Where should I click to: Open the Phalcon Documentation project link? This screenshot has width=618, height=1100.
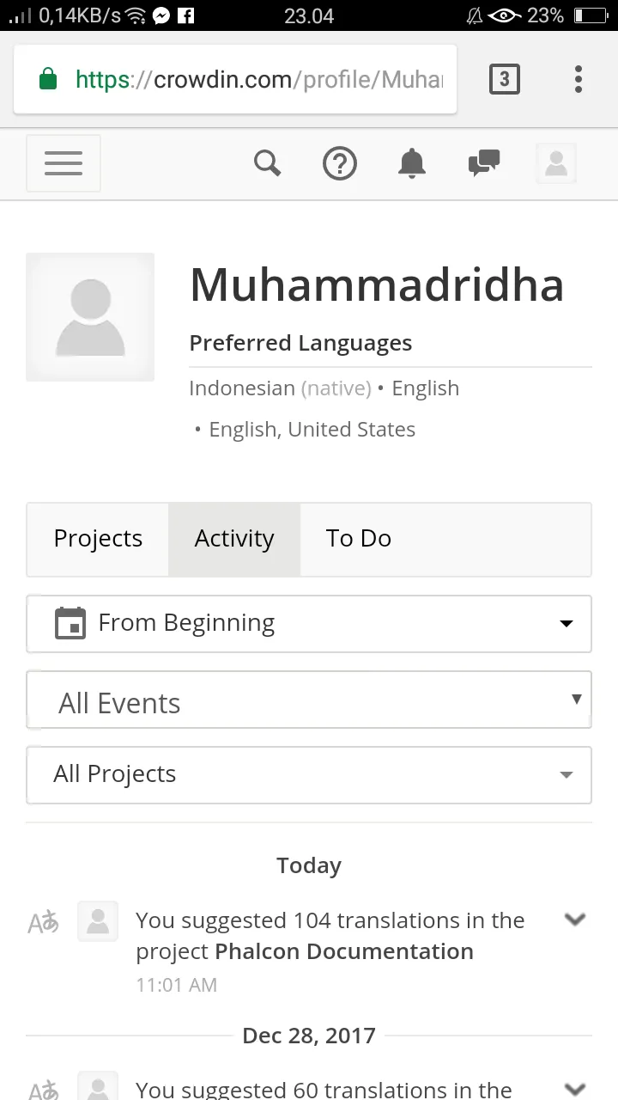pos(344,951)
